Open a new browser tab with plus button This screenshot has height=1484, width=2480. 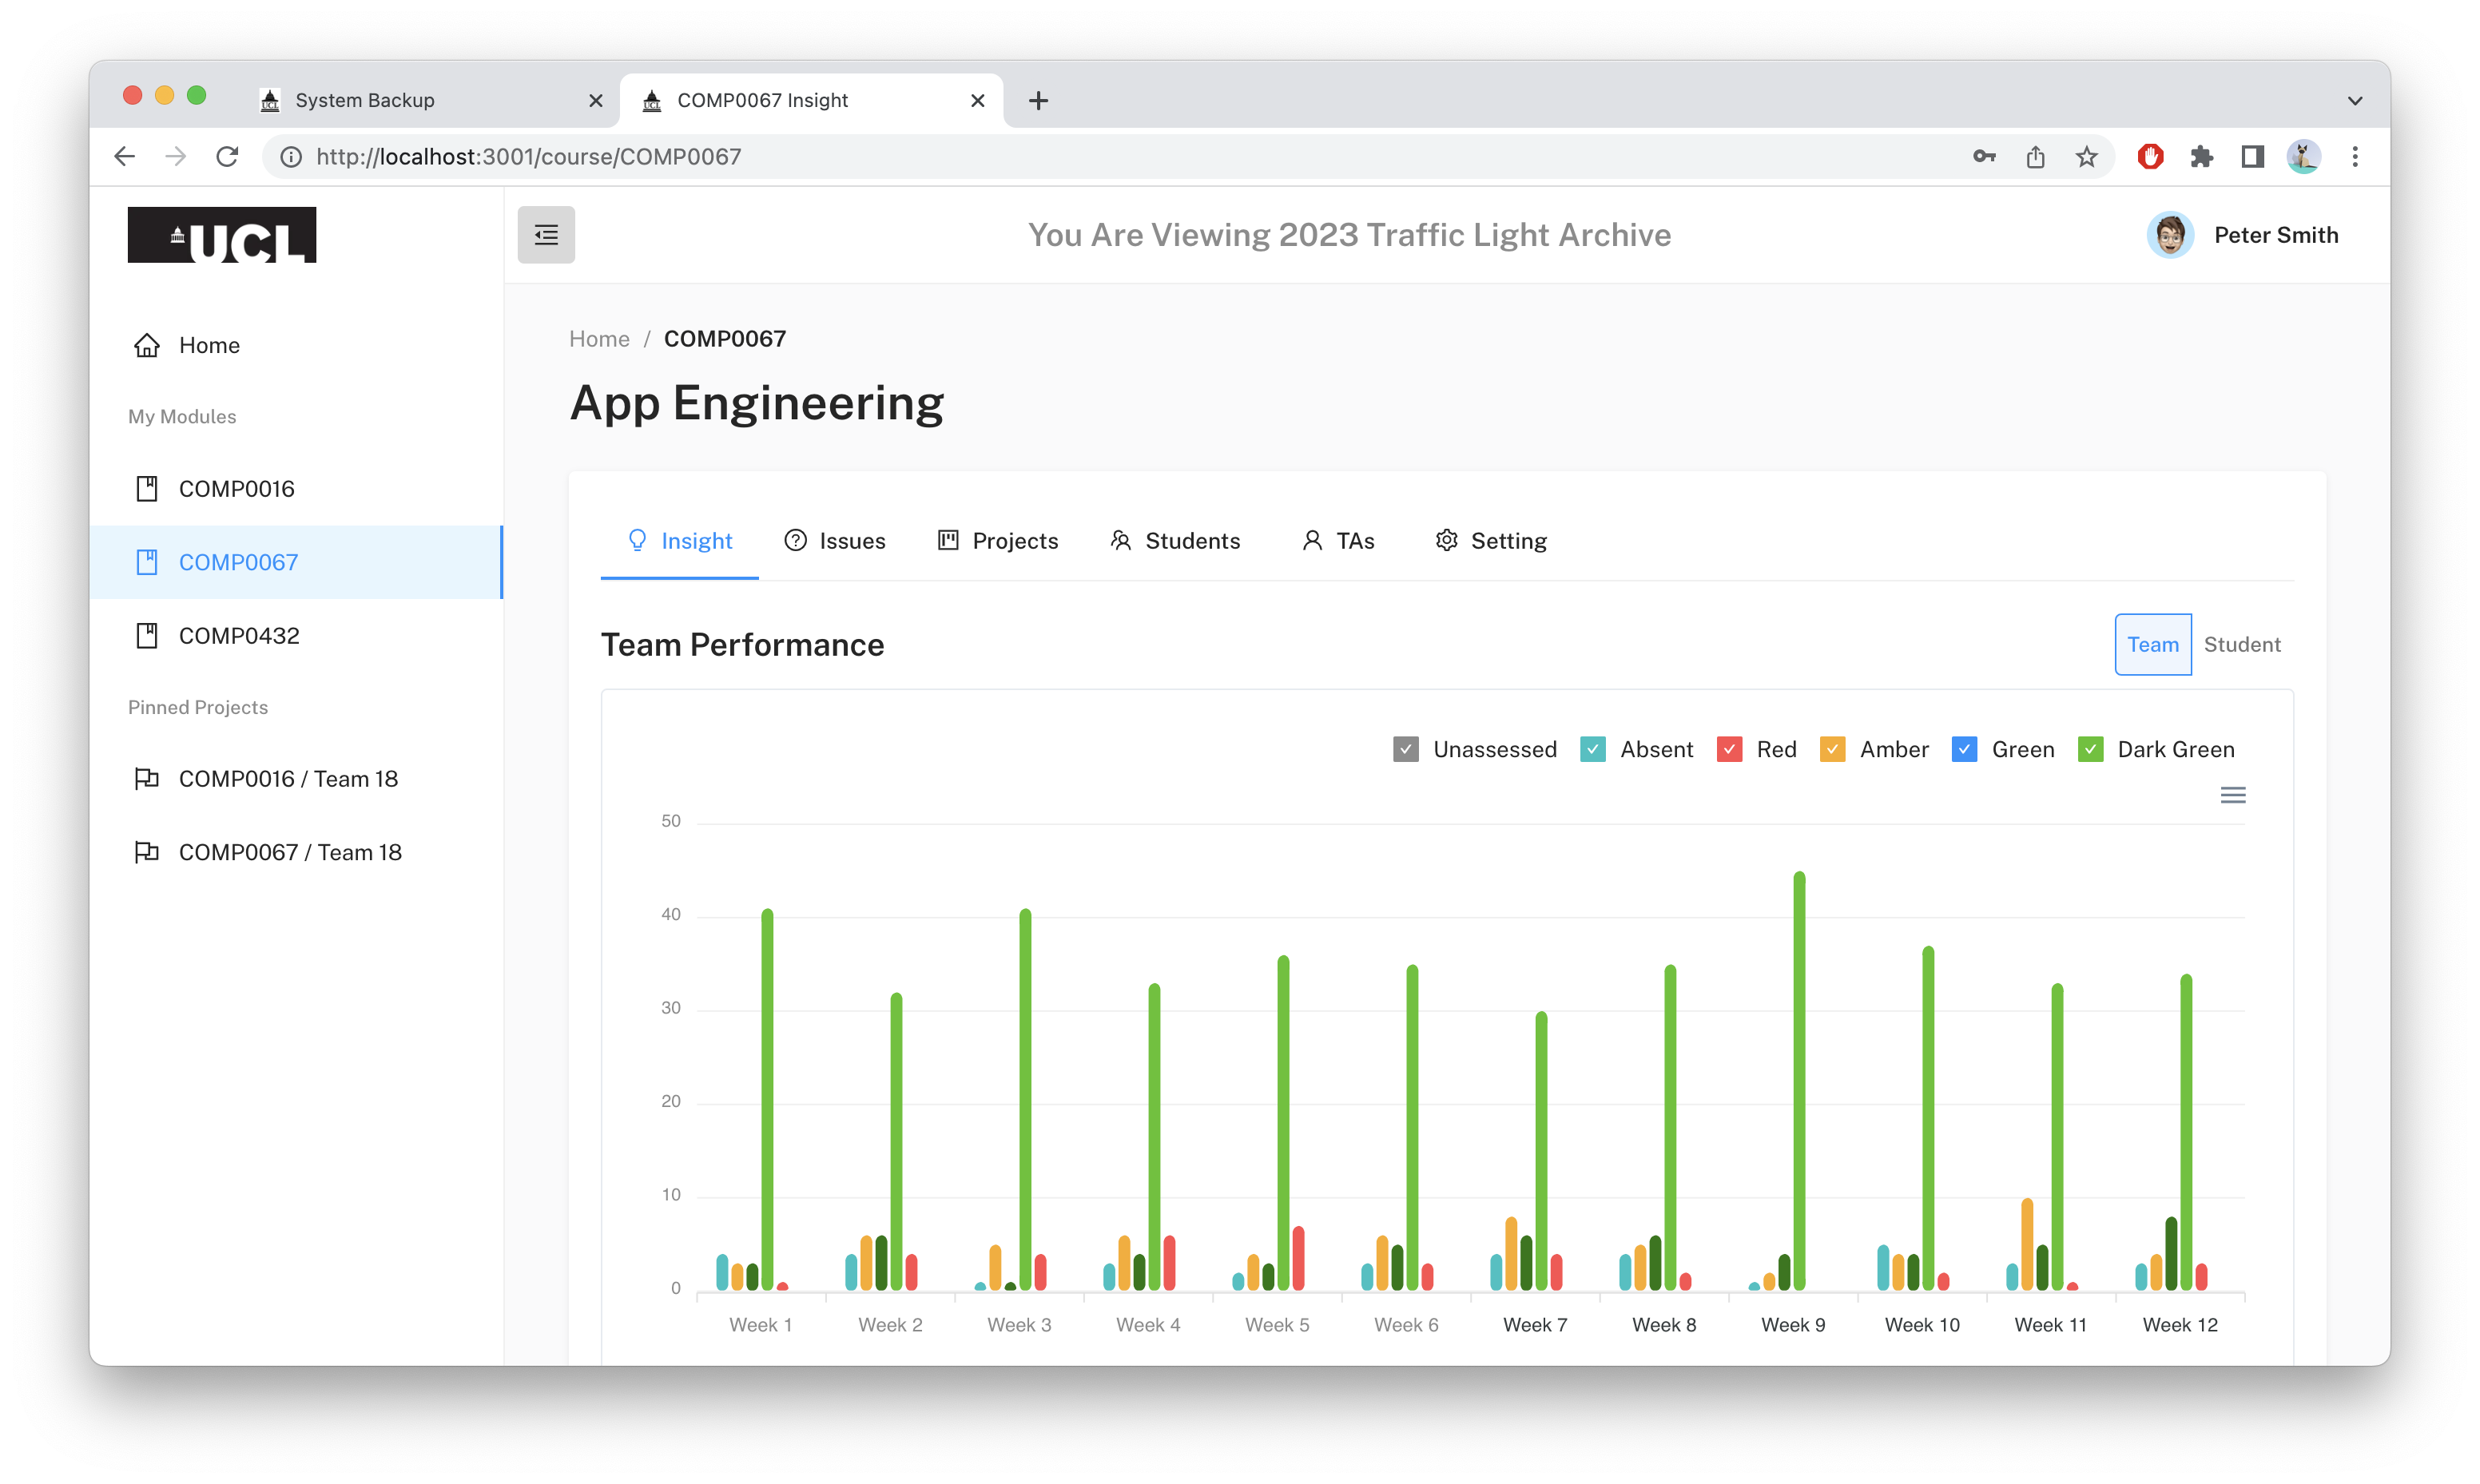1038,100
